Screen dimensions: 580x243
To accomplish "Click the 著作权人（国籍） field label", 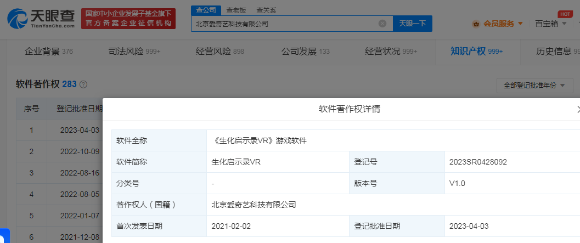I will coord(146,205).
